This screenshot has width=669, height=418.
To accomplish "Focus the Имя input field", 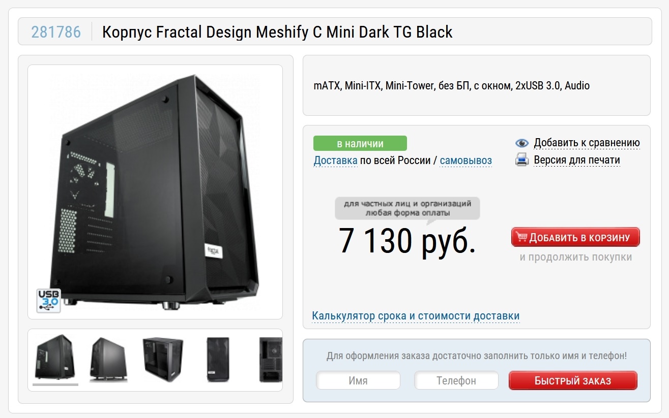I will pyautogui.click(x=358, y=380).
